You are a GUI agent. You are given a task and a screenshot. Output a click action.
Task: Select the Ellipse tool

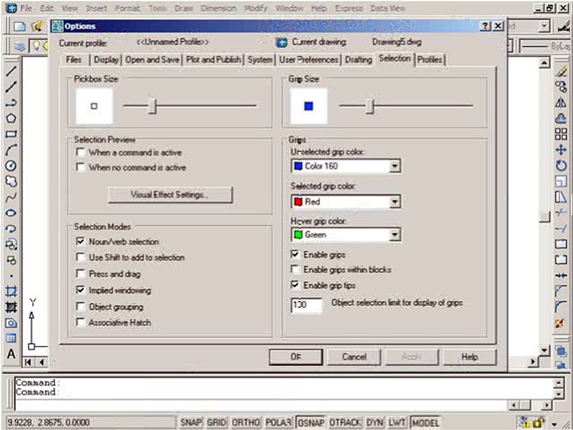pos(11,213)
